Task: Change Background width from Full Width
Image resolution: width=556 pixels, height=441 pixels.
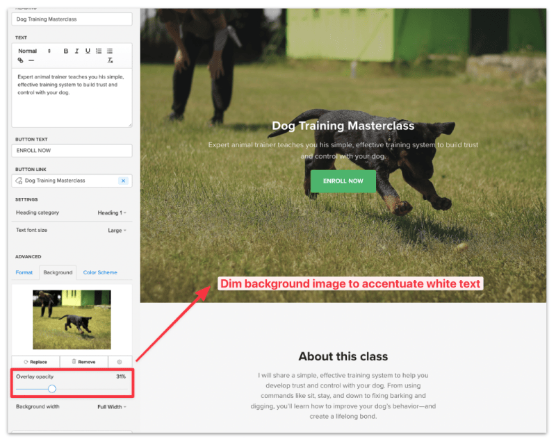Action: click(111, 407)
